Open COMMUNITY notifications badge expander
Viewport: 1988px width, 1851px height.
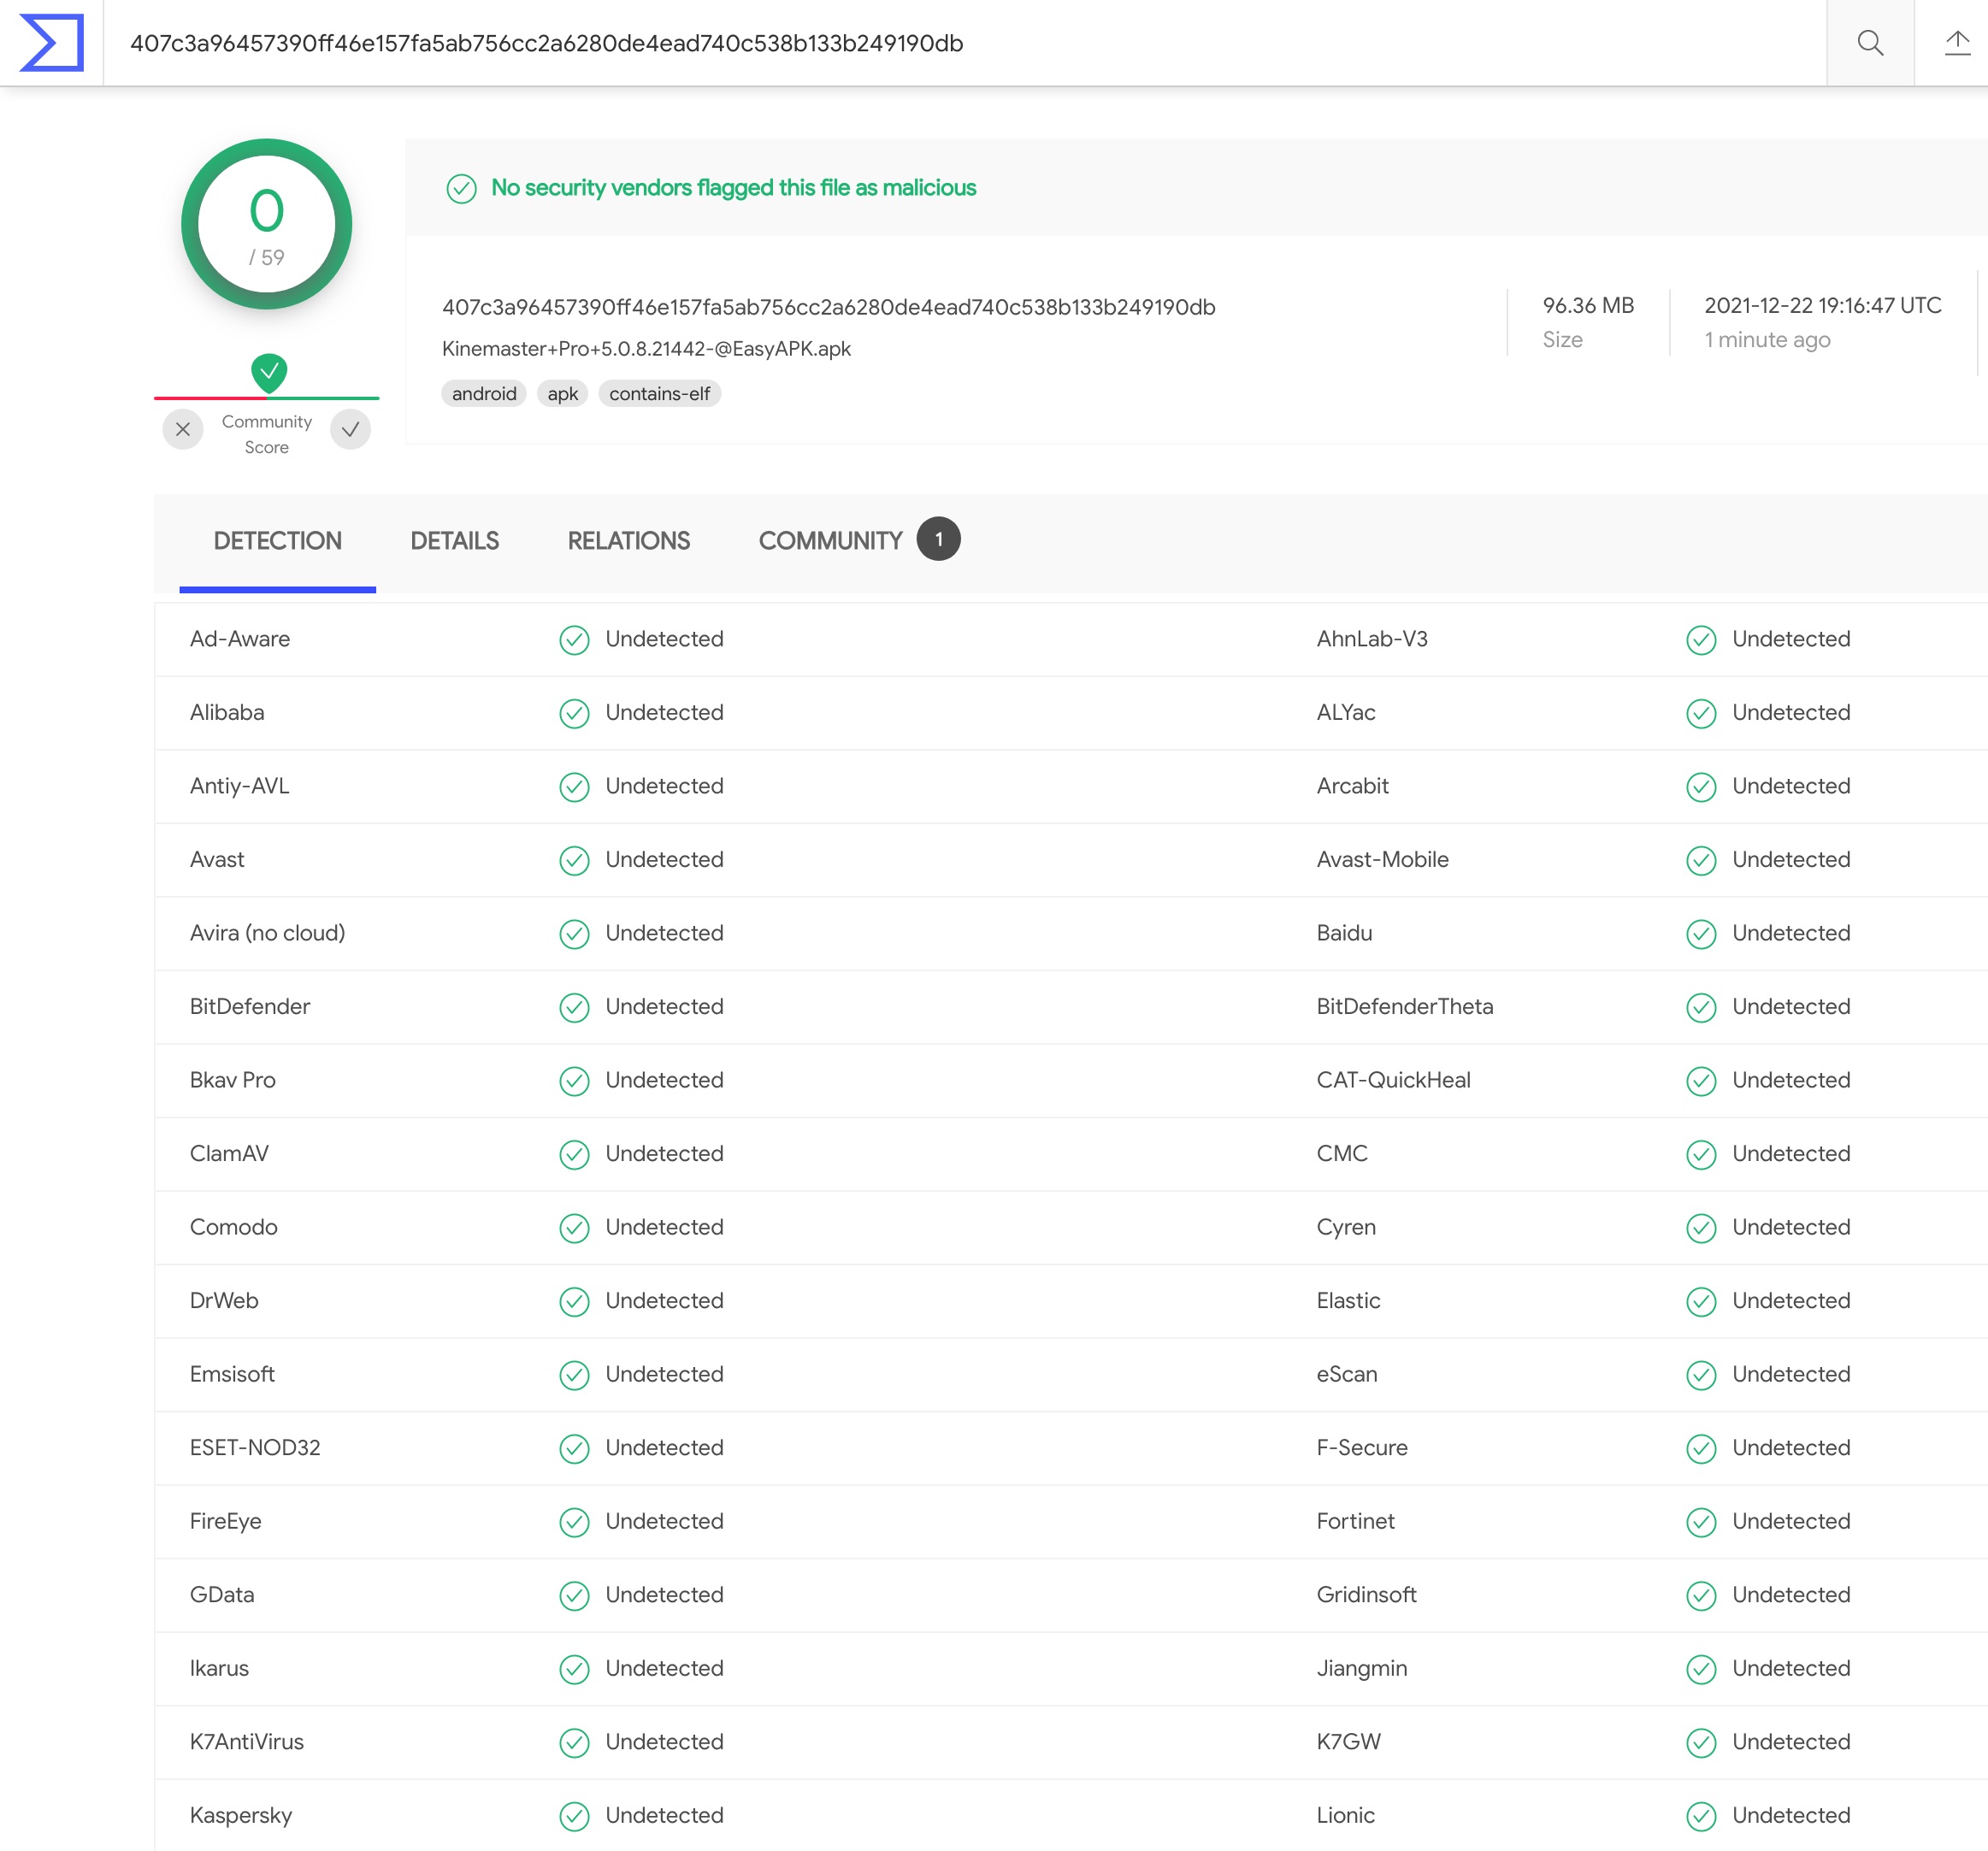point(935,541)
